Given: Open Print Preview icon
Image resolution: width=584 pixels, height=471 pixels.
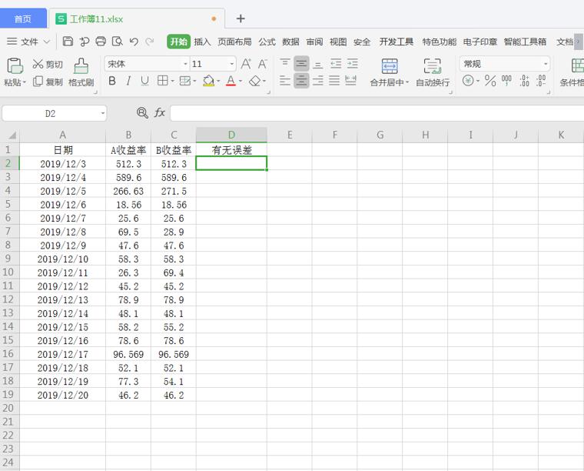Looking at the screenshot, I should click(x=118, y=42).
